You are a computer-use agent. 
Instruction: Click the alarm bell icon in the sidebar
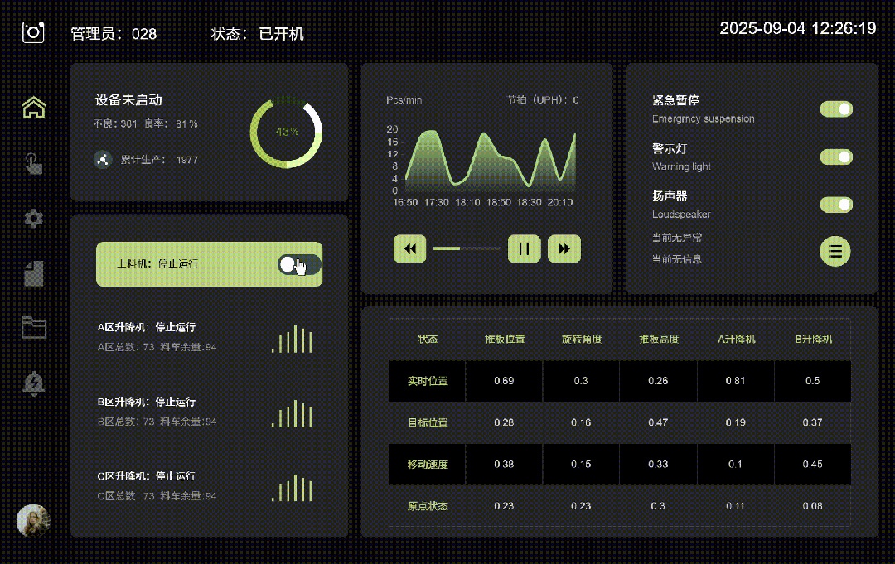pos(33,383)
